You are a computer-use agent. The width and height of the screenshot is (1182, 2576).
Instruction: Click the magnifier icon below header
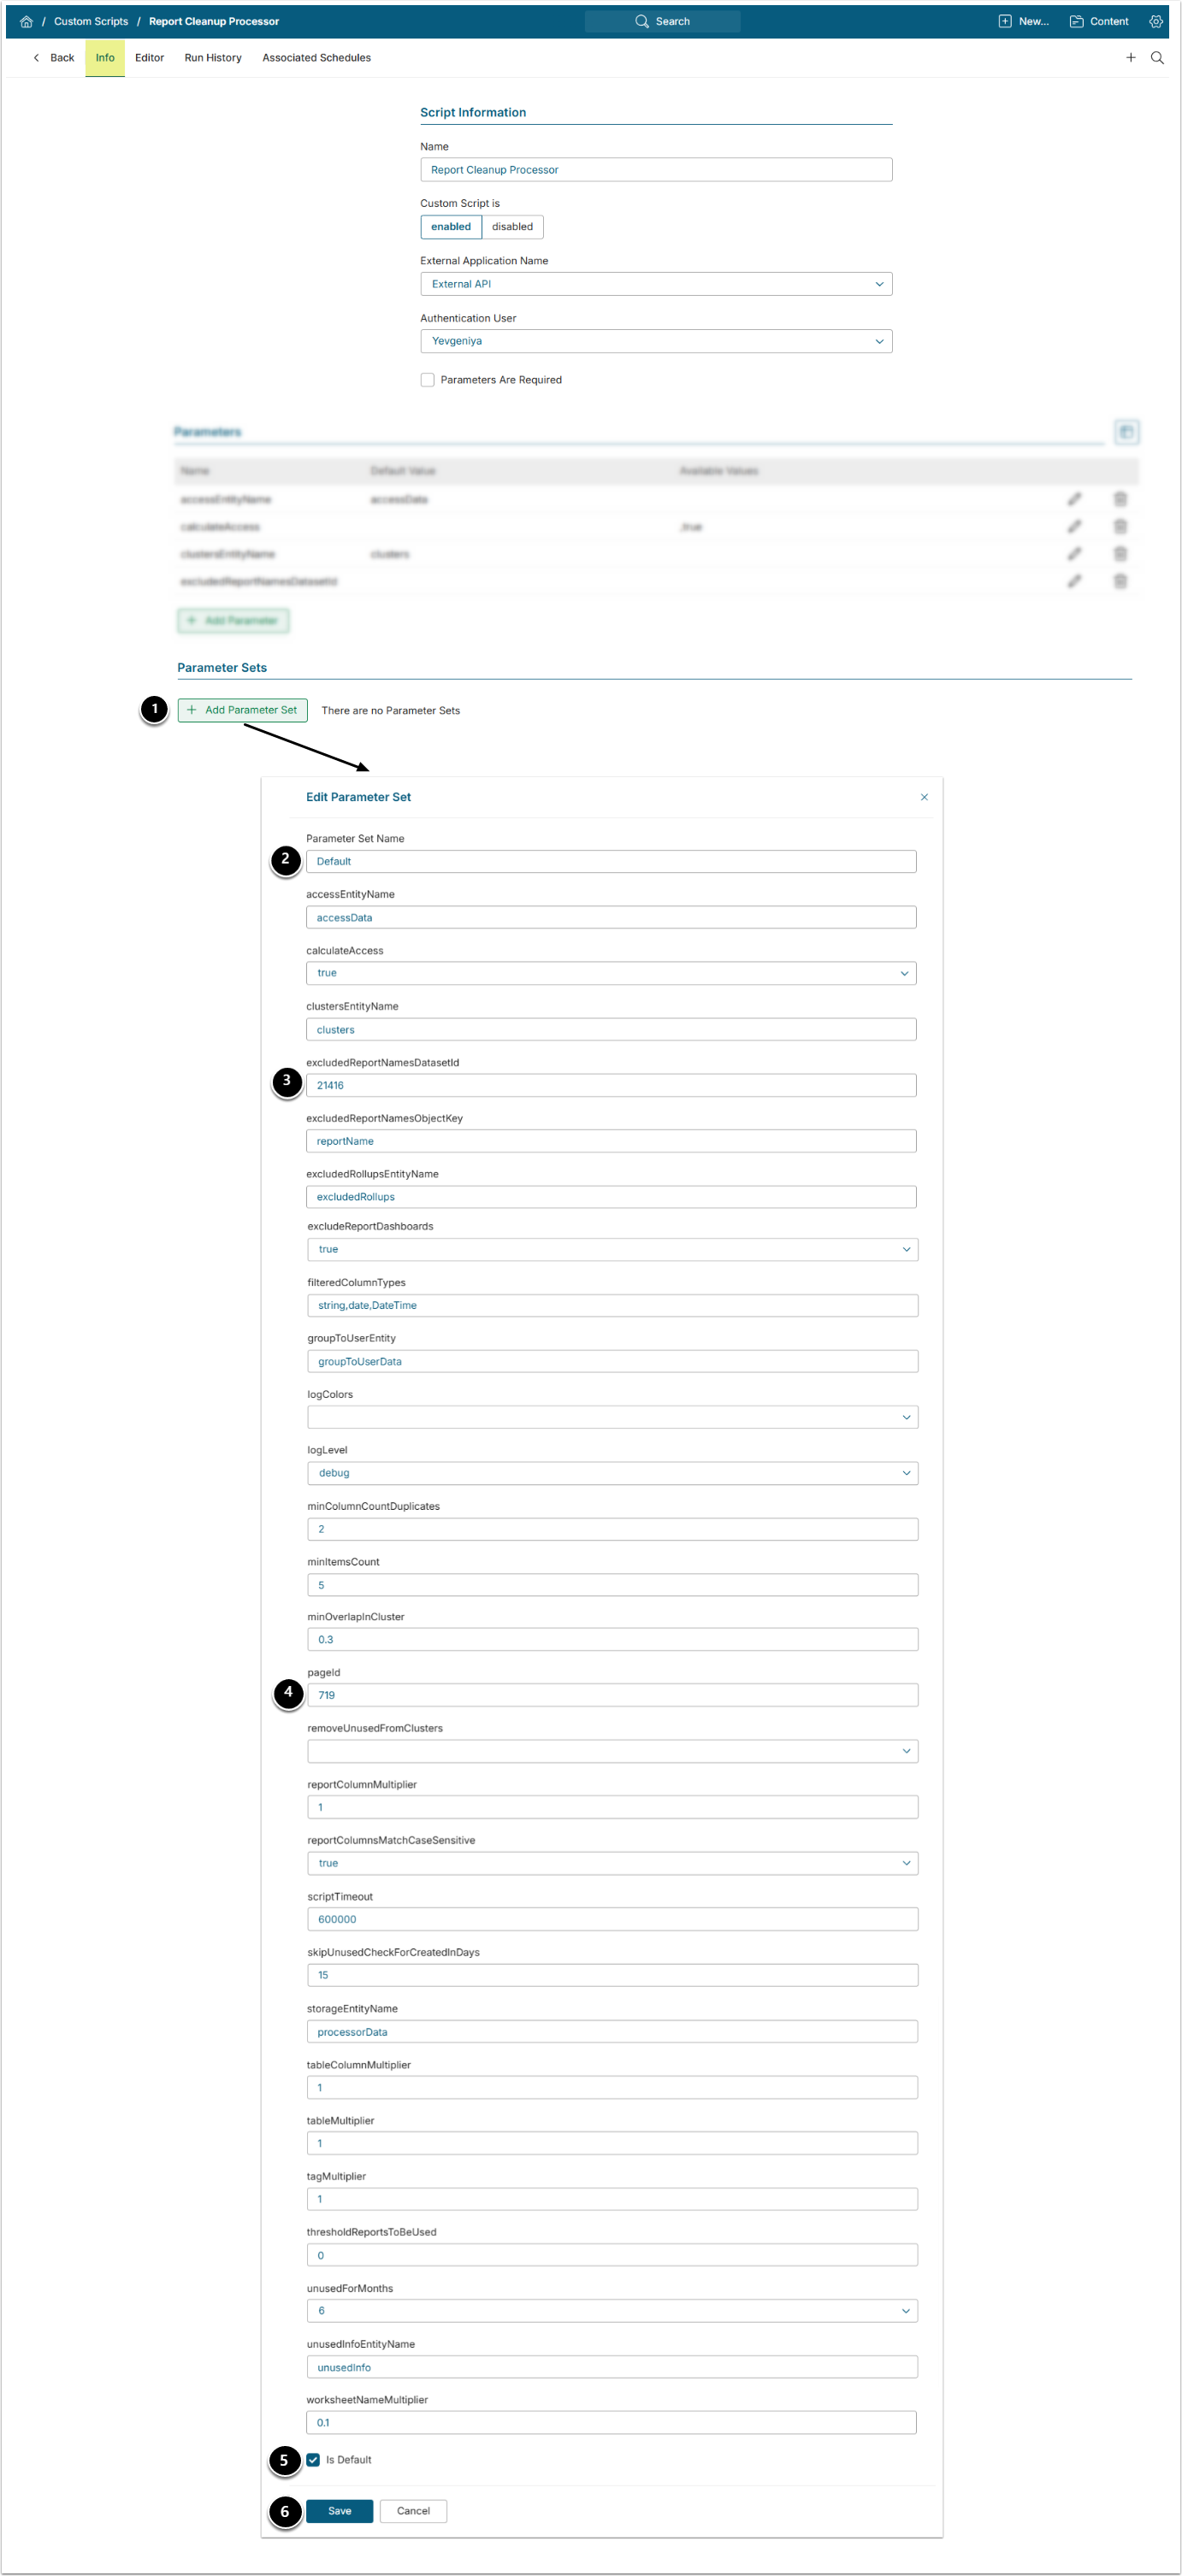tap(1157, 58)
